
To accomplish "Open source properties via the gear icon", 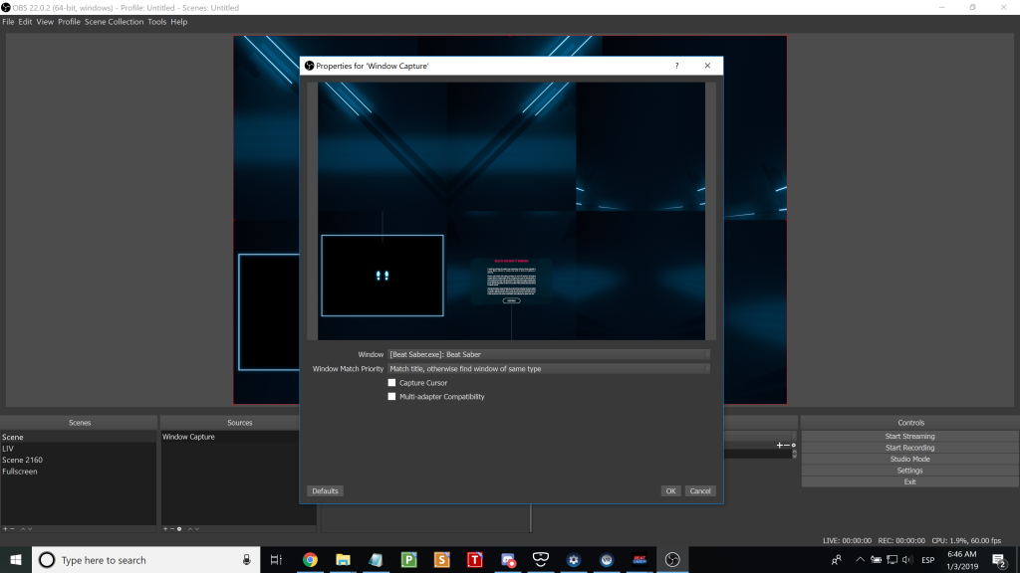I will 180,529.
